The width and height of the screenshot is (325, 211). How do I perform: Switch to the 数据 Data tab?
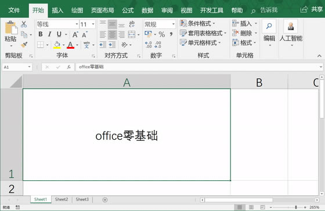pyautogui.click(x=147, y=10)
